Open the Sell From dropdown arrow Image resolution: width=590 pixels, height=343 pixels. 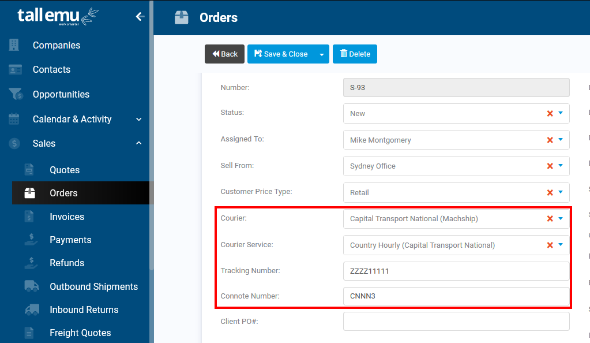(x=561, y=166)
